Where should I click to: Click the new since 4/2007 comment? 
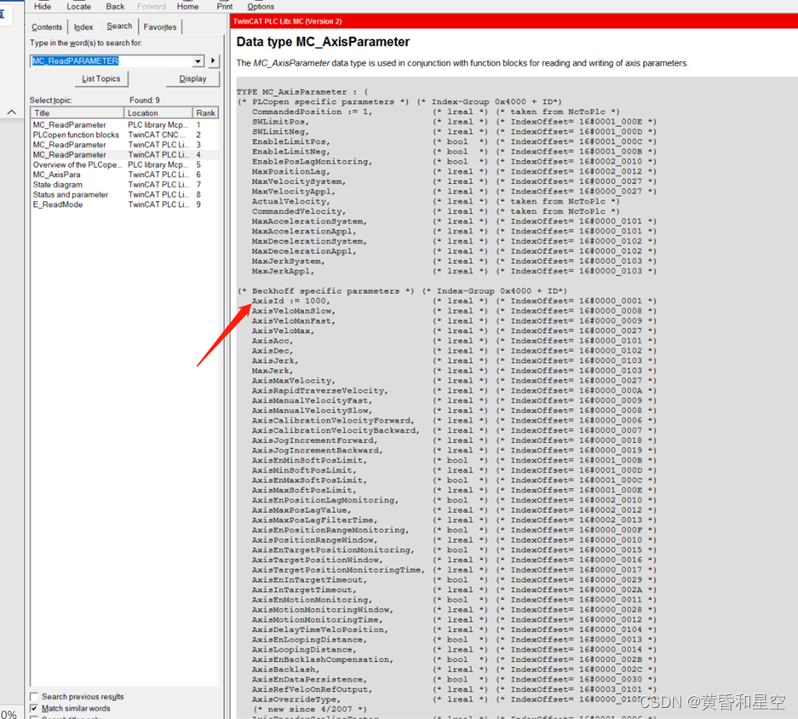click(309, 710)
